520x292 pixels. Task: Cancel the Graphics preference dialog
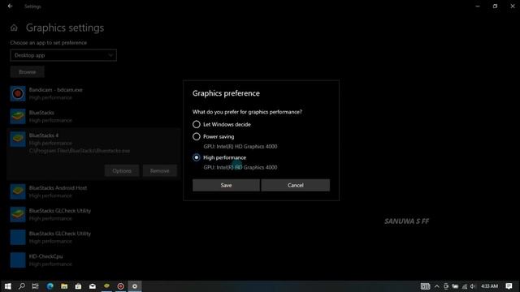pos(296,185)
